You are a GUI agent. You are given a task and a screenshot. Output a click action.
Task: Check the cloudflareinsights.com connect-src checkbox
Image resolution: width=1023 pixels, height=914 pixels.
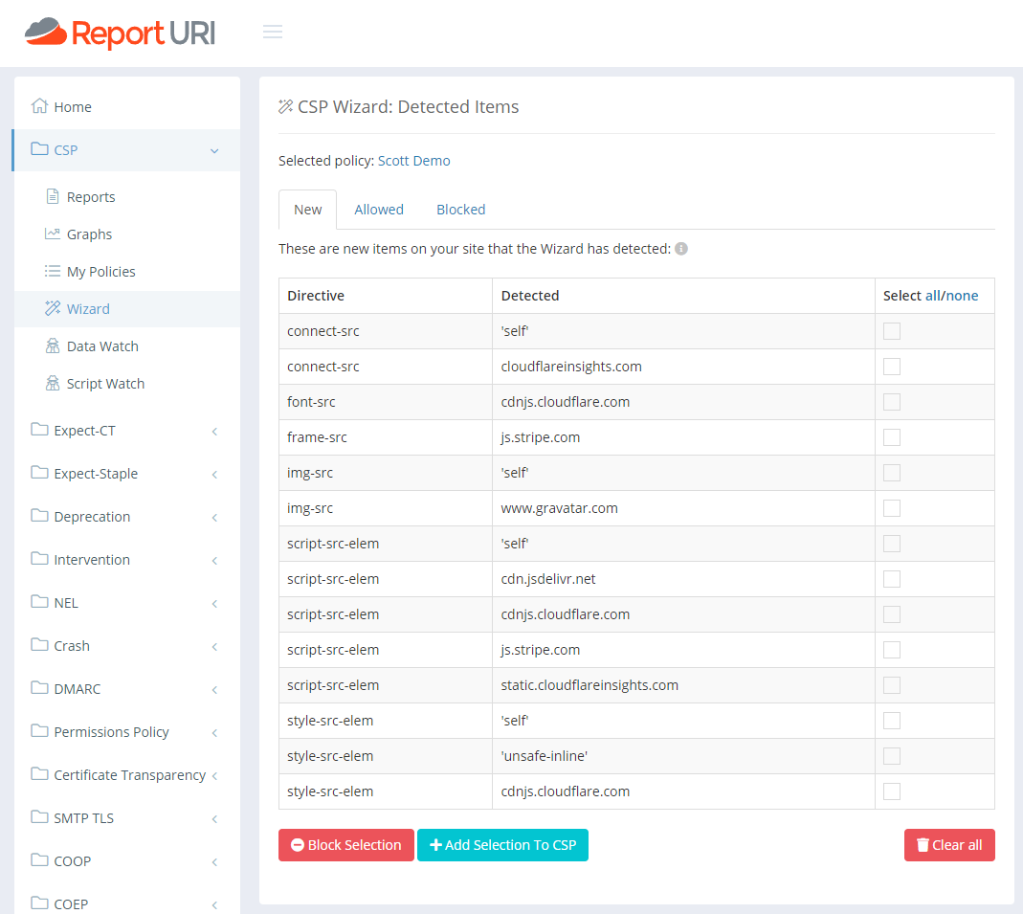coord(892,367)
